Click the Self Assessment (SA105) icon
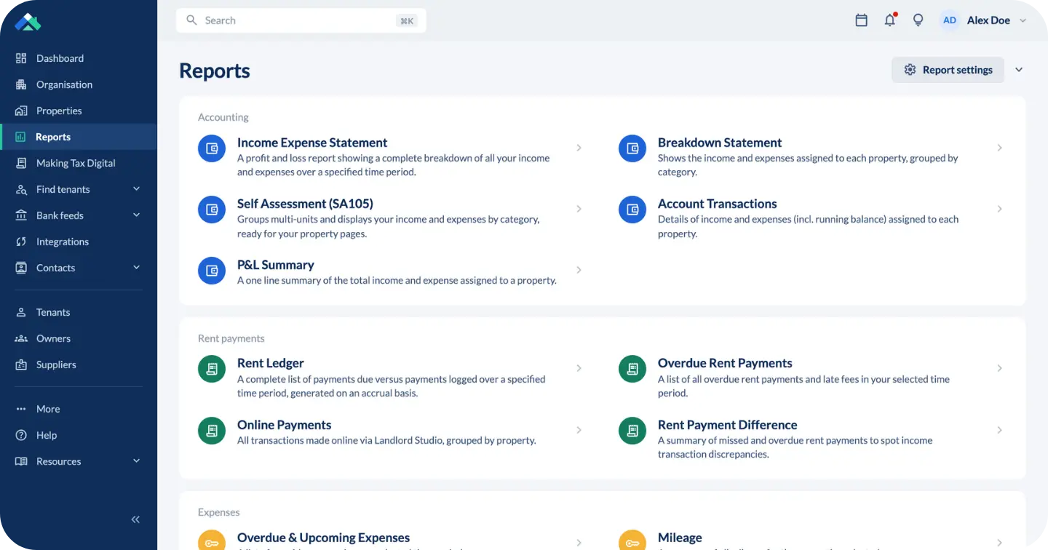Screen dimensions: 1048x550 pyautogui.click(x=212, y=210)
